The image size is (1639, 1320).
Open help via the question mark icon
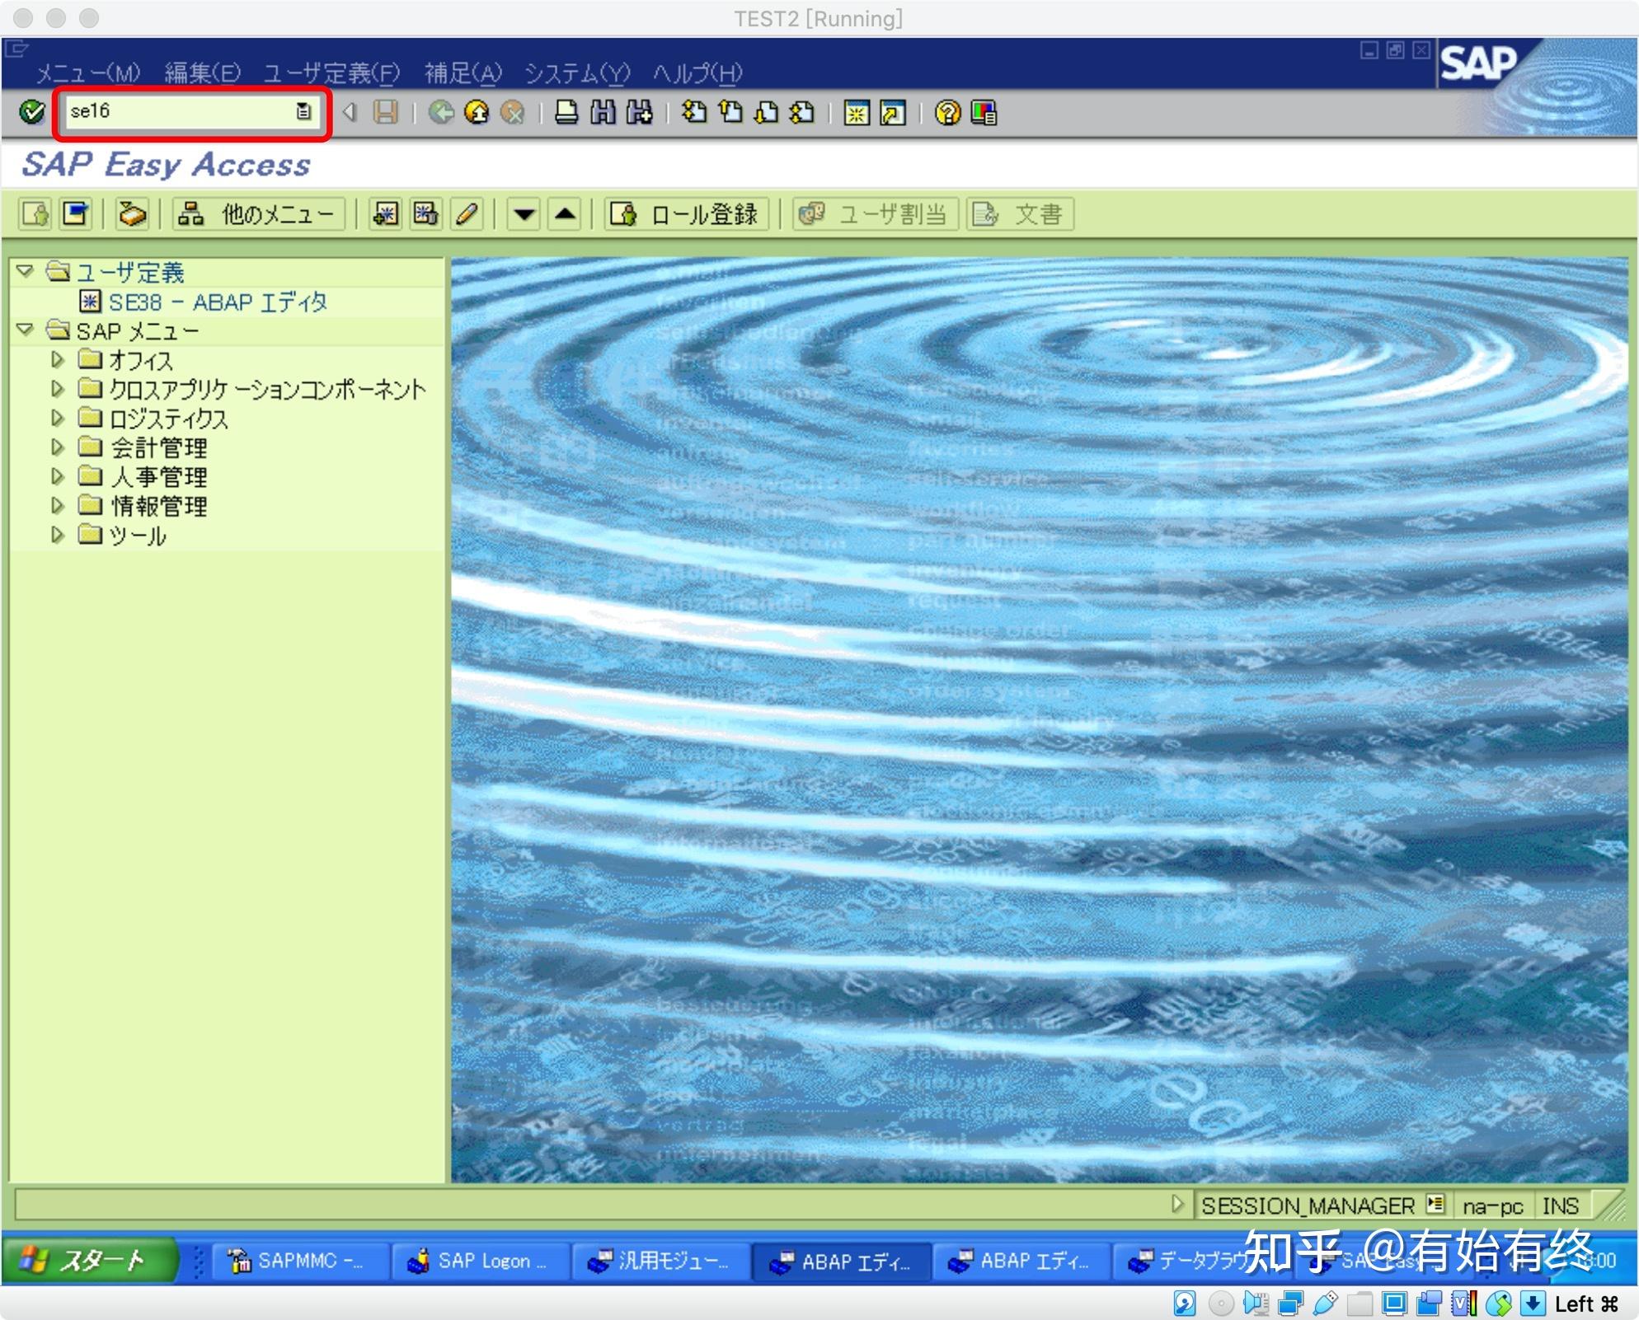(x=946, y=113)
